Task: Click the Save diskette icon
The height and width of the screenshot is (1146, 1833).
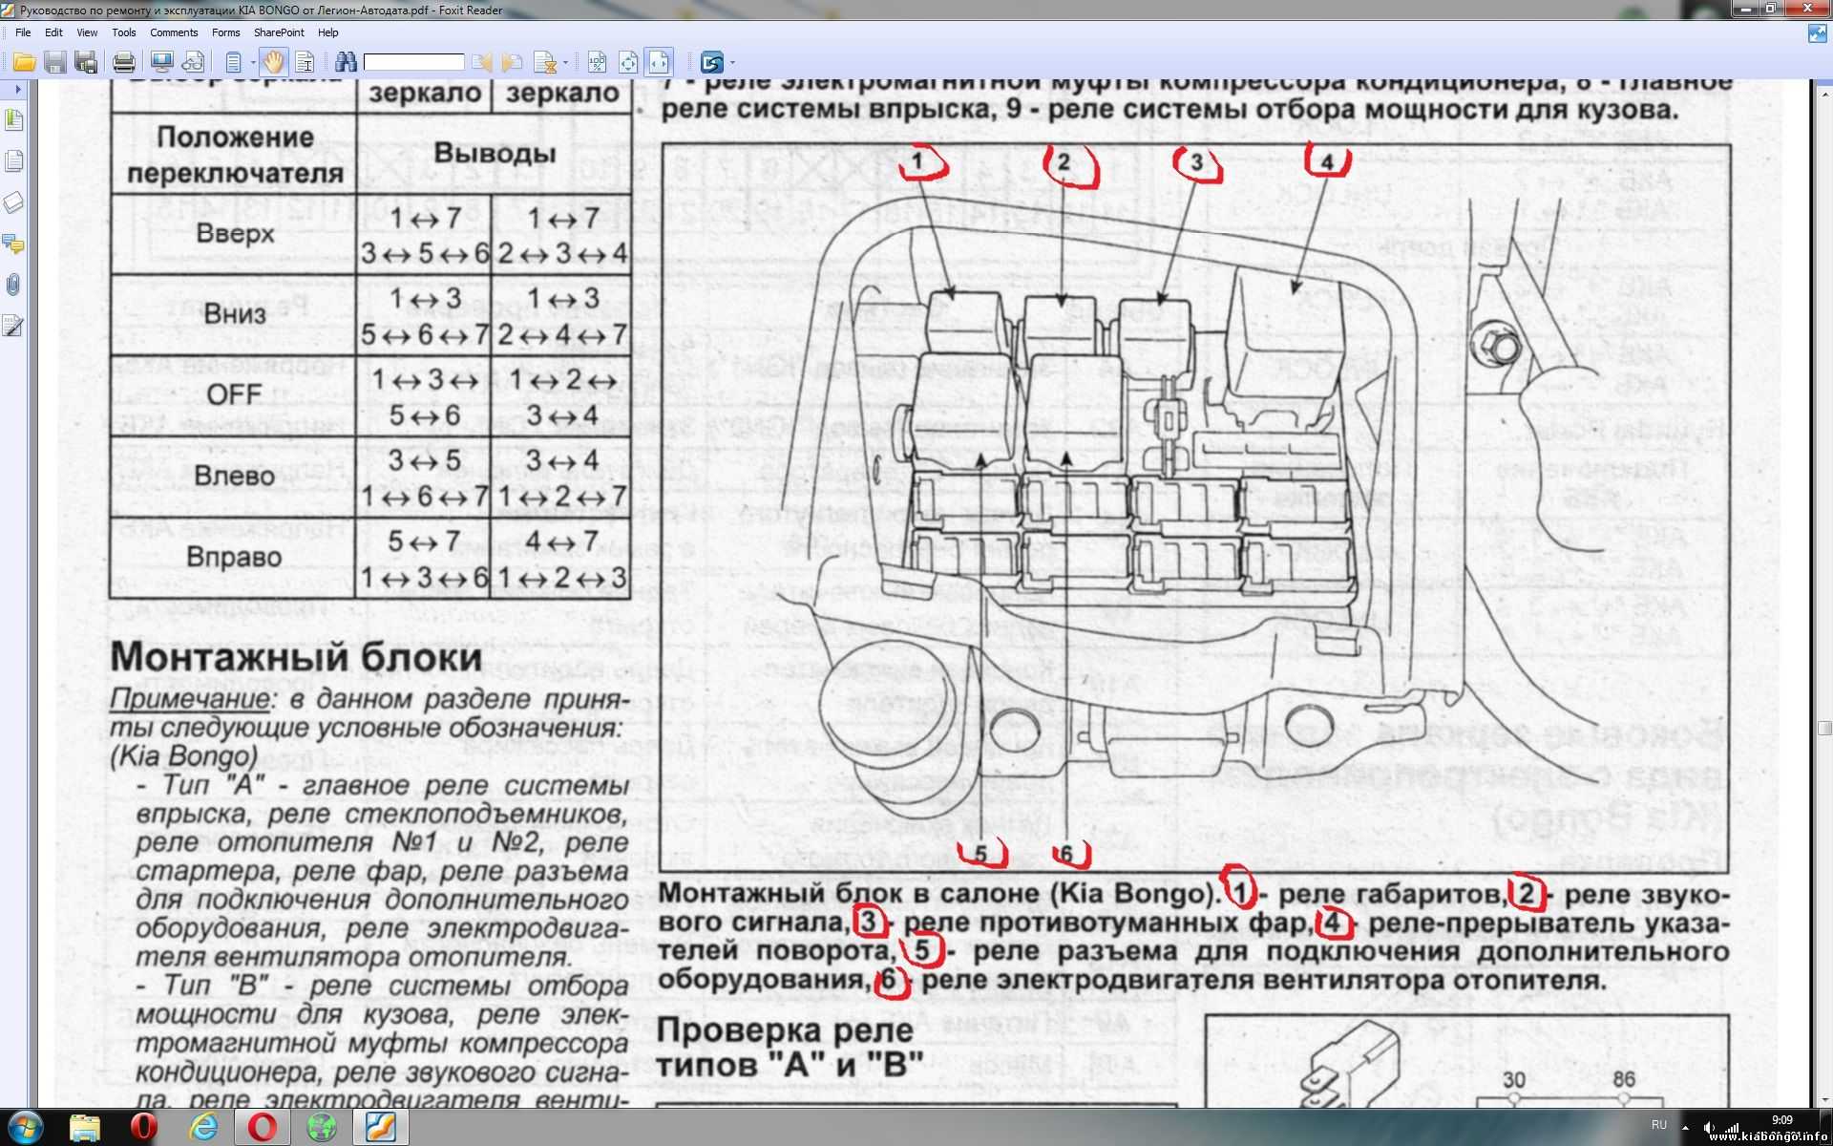Action: pos(55,63)
